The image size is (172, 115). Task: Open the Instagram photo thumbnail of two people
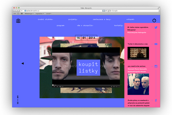(x=138, y=84)
